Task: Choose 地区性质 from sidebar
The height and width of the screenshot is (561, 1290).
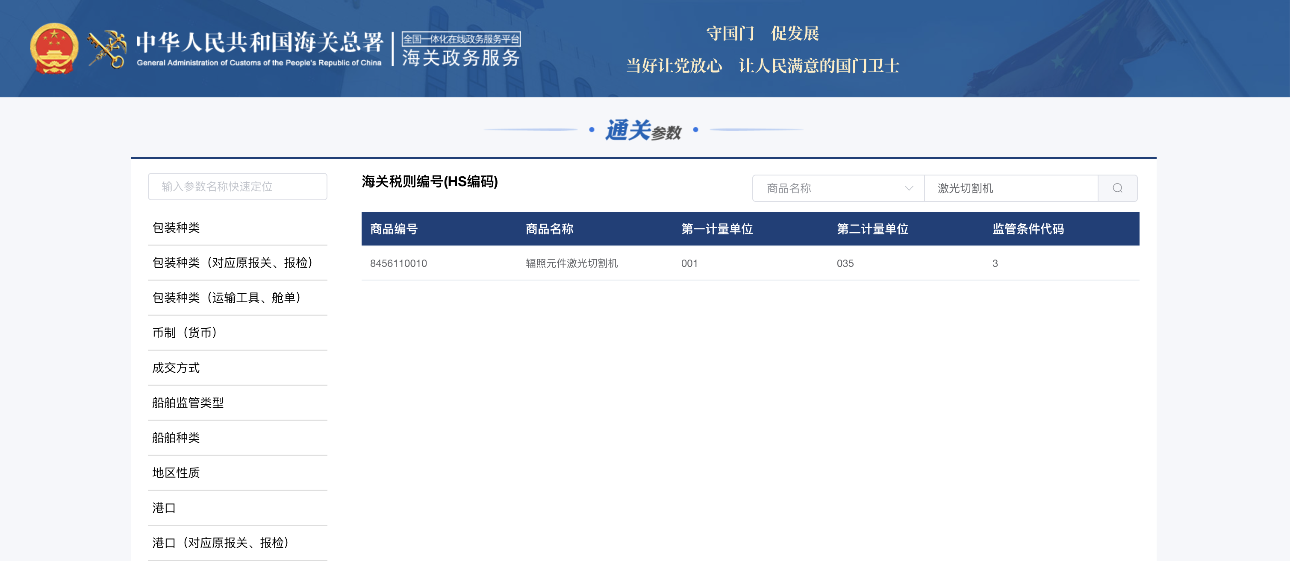Action: pyautogui.click(x=176, y=473)
